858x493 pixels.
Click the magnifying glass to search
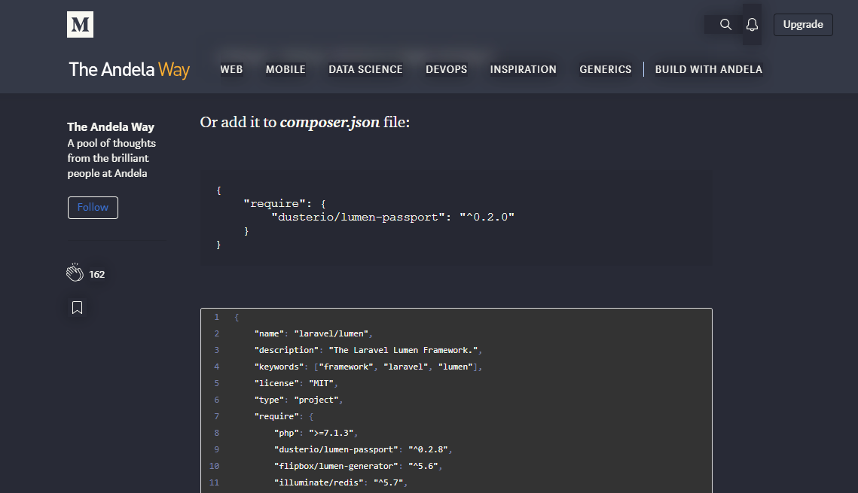pos(725,24)
